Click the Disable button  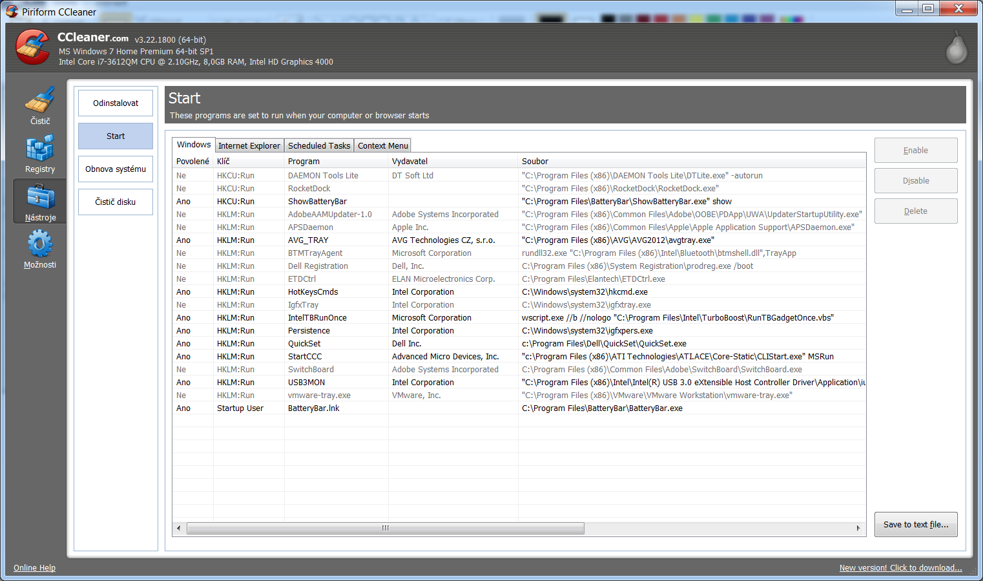916,181
